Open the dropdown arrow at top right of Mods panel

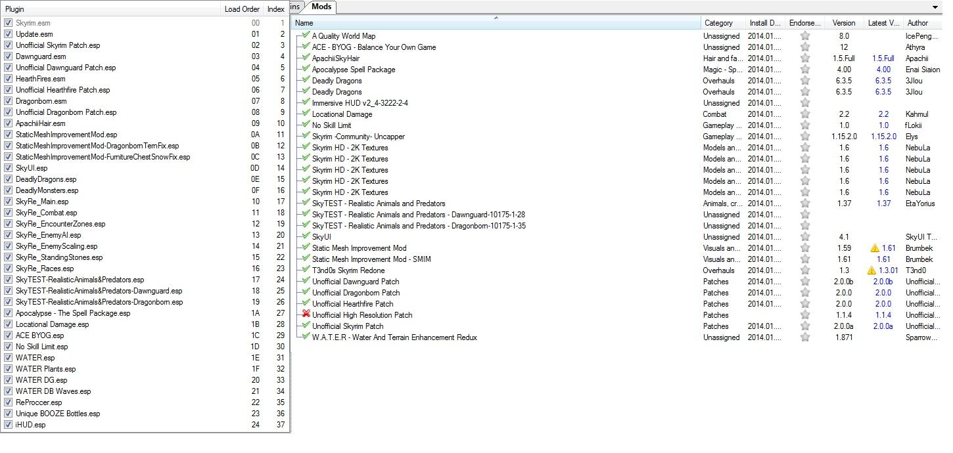(935, 7)
